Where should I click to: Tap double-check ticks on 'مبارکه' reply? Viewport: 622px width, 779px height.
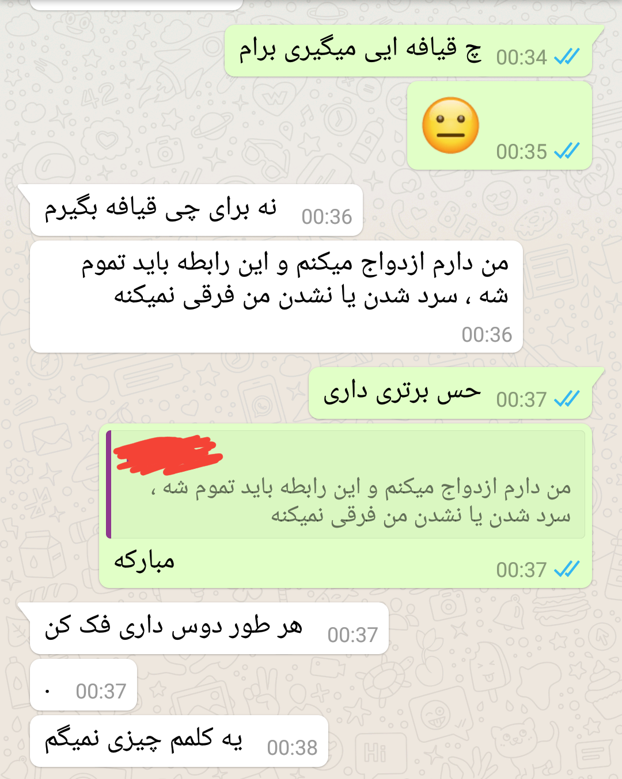click(567, 569)
